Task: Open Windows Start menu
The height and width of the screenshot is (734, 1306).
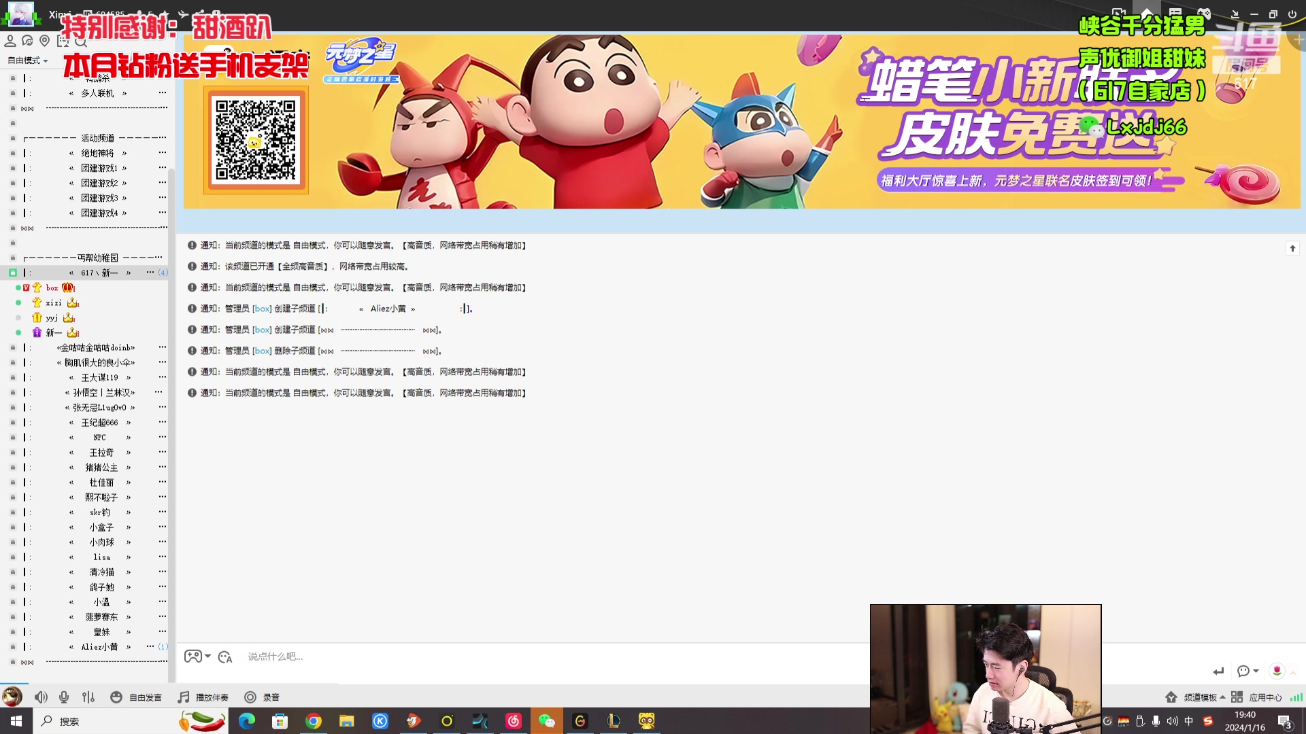Action: point(16,721)
